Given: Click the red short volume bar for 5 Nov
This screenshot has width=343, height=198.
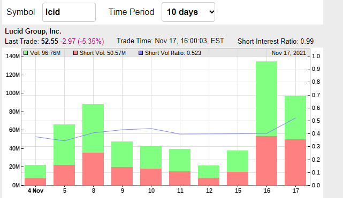Looking at the screenshot, I should point(64,175).
